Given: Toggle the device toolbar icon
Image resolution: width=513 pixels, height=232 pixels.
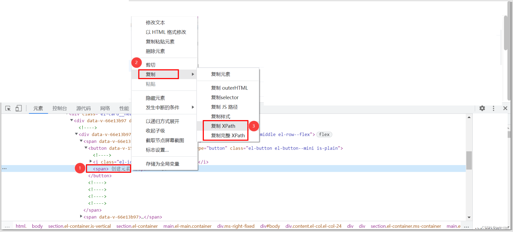Looking at the screenshot, I should [x=18, y=108].
